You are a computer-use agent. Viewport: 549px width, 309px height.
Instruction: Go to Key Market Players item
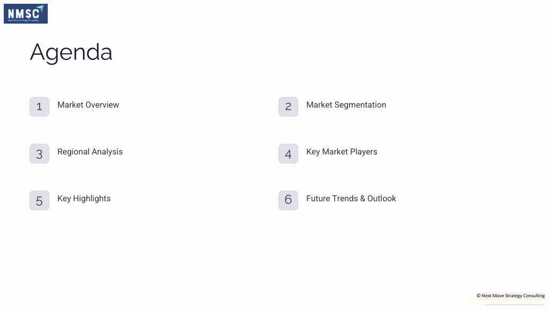(342, 152)
